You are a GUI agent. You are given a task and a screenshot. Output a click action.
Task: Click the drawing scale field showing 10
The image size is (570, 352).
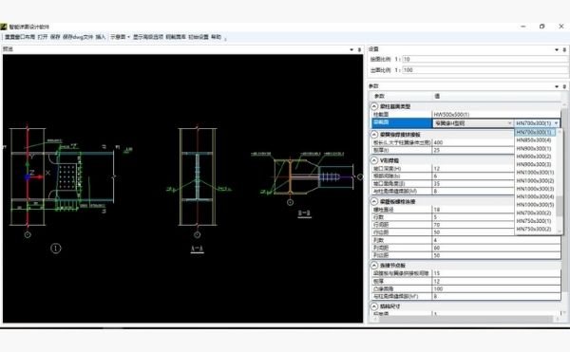coord(484,59)
